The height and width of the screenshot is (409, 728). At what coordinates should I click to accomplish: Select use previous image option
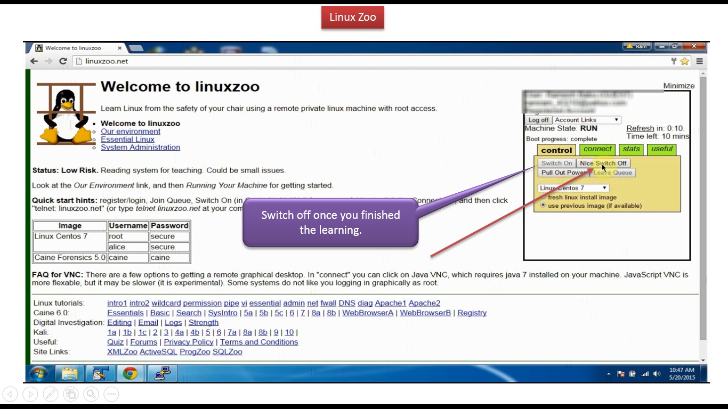click(544, 206)
